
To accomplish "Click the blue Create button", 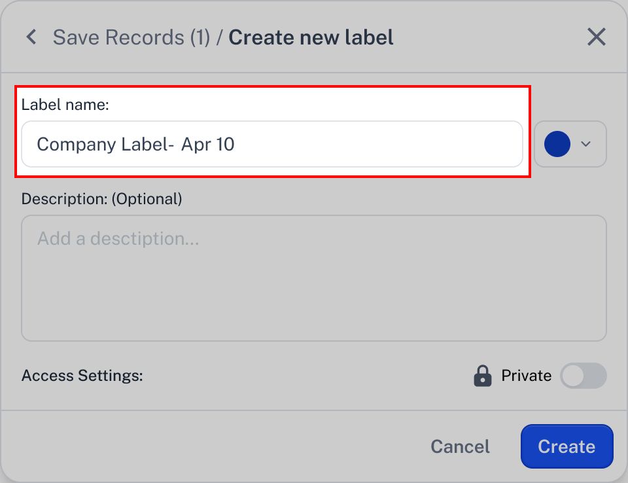I will [567, 446].
